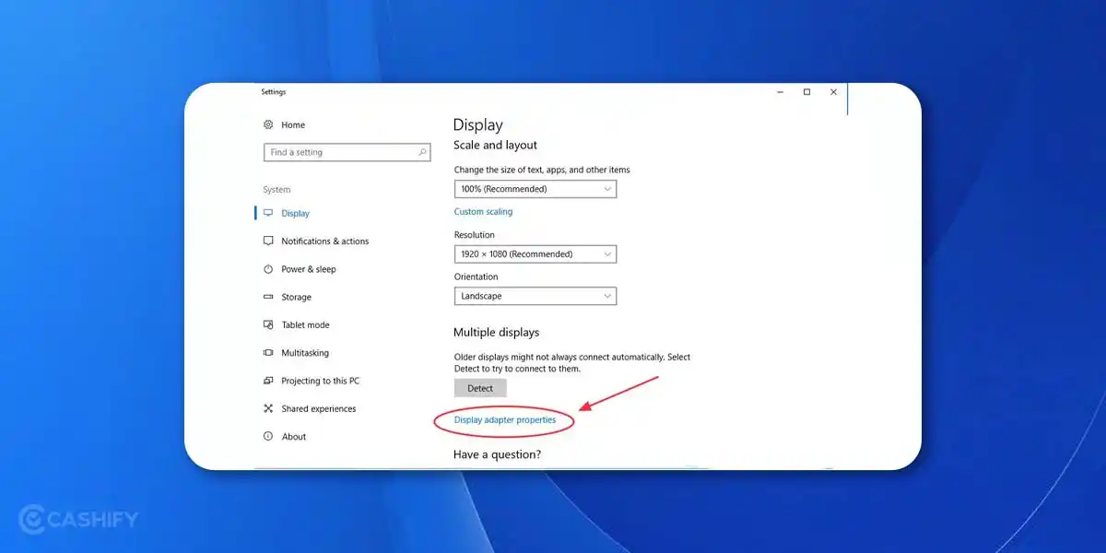Viewport: 1106px width, 553px height.
Task: Click the Power & sleep icon
Action: click(268, 269)
